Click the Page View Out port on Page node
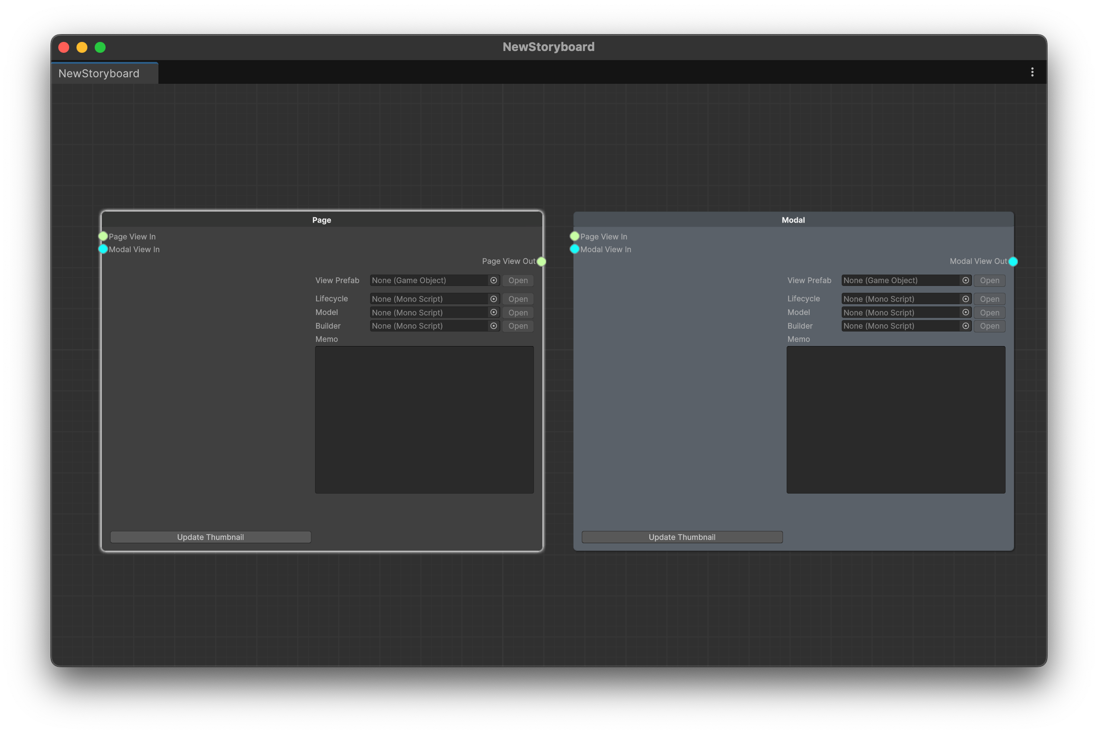The width and height of the screenshot is (1098, 734). click(542, 261)
